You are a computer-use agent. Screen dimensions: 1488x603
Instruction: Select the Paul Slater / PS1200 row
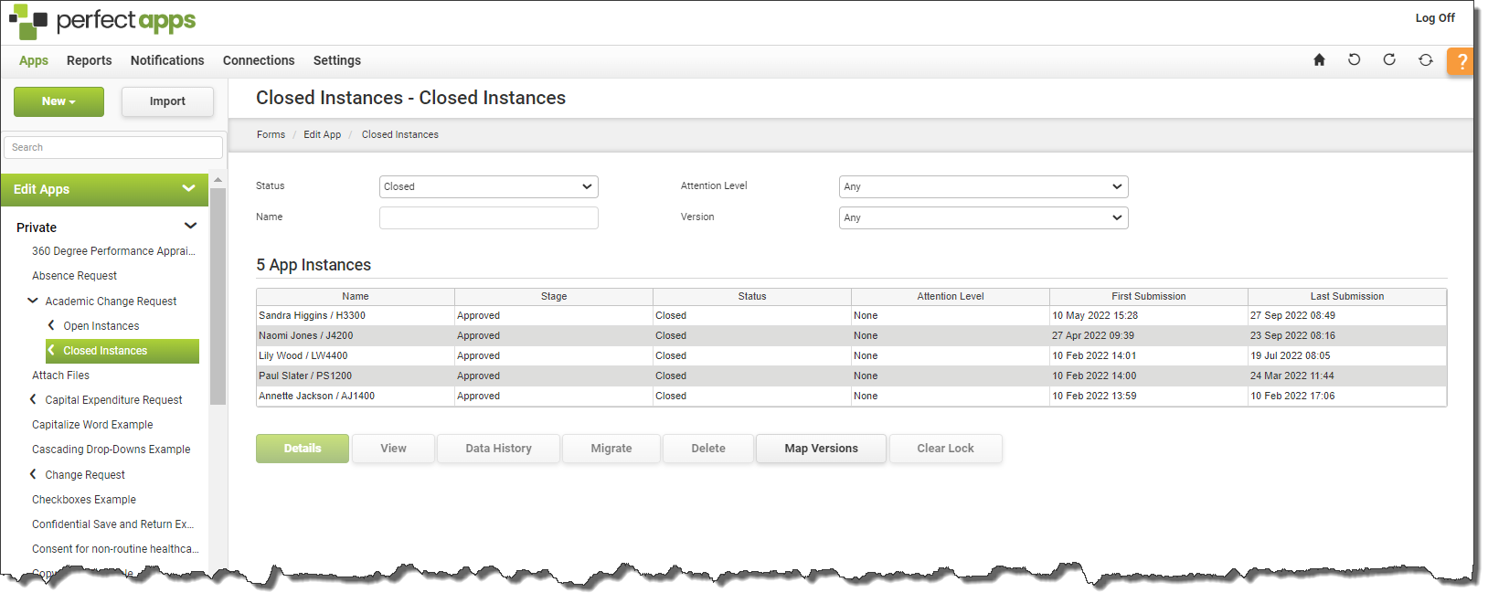coord(851,376)
